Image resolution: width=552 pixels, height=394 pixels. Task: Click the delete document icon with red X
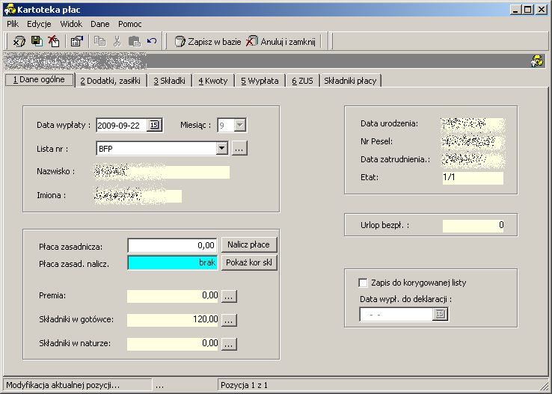[x=54, y=41]
